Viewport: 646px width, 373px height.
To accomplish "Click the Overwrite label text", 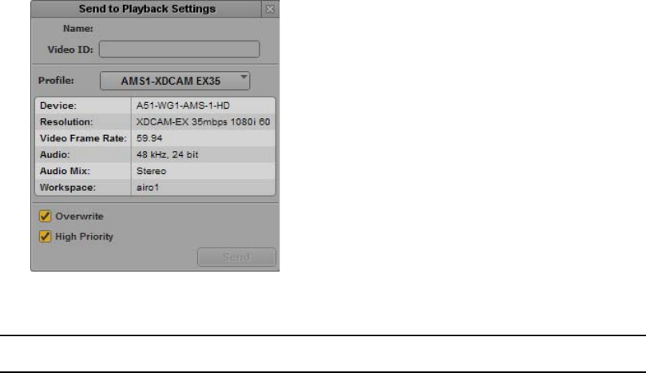I will click(79, 216).
